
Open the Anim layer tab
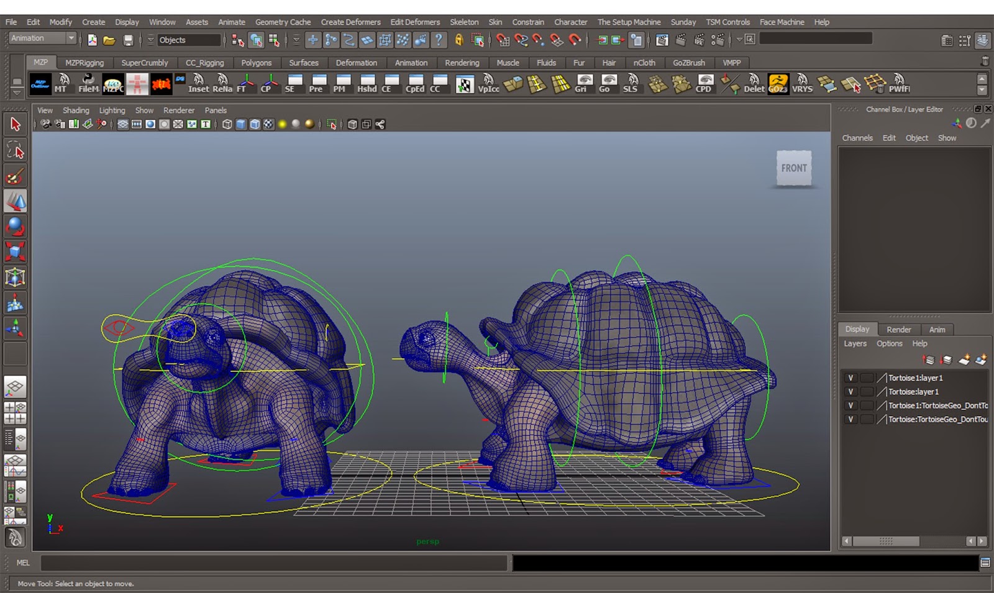937,330
